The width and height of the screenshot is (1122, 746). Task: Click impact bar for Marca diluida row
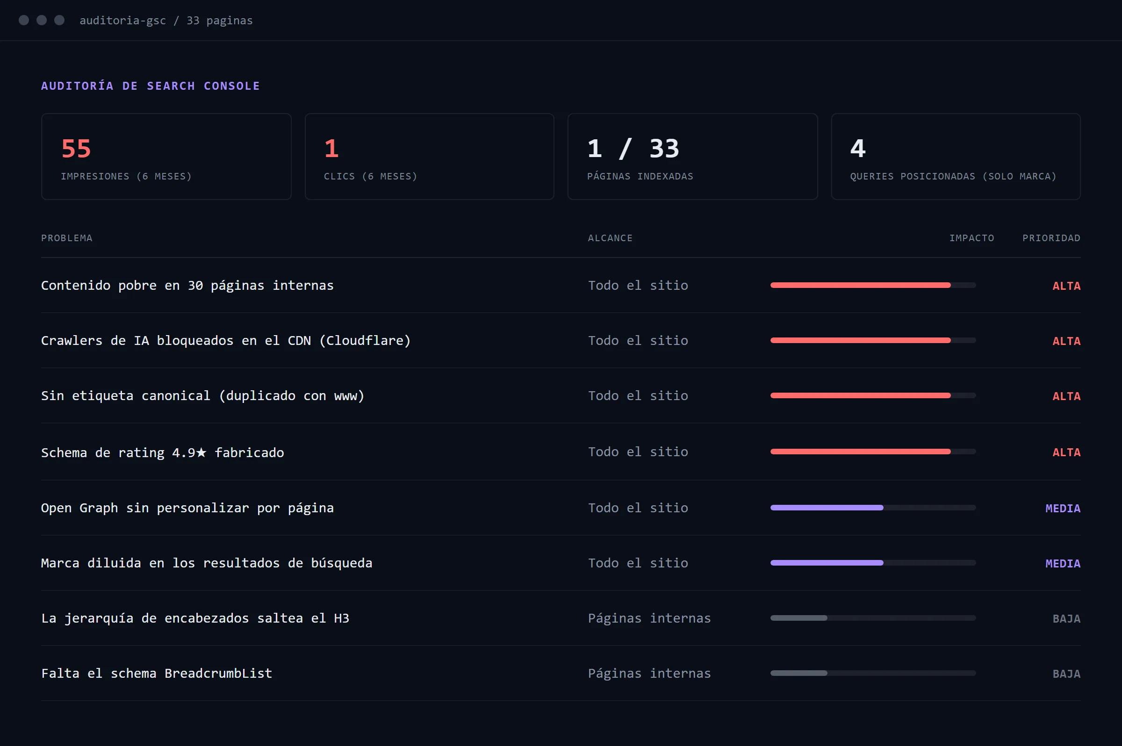tap(873, 563)
